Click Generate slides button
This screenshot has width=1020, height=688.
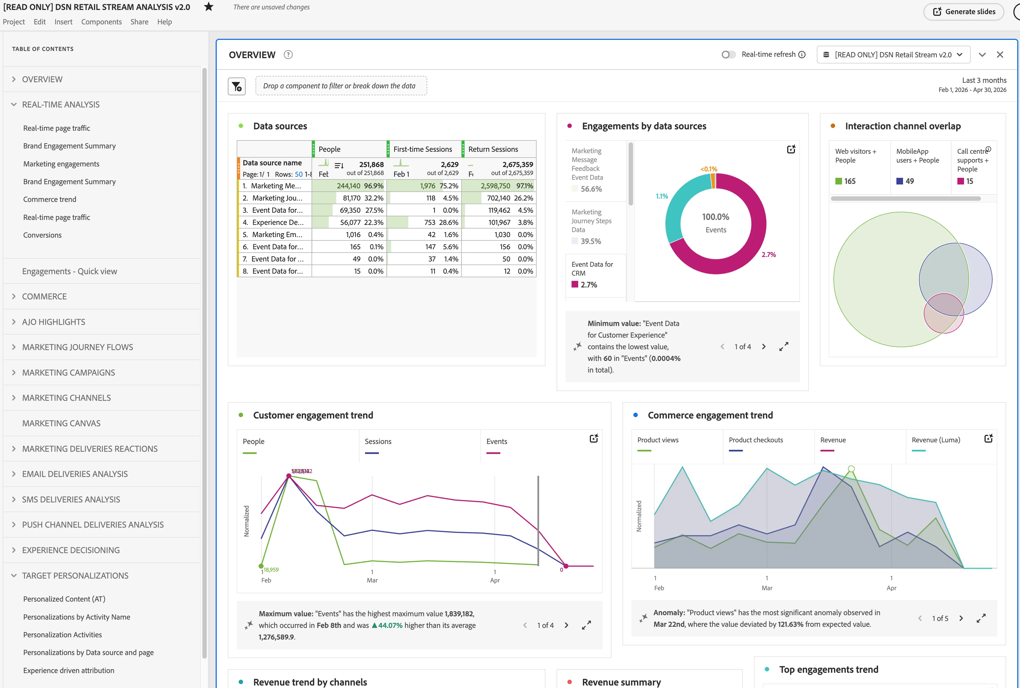[x=963, y=11]
